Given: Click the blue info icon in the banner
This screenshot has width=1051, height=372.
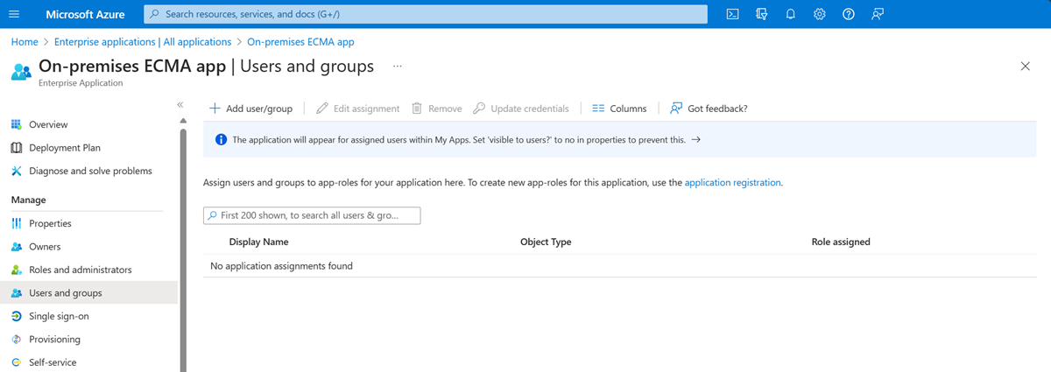Looking at the screenshot, I should coord(221,139).
